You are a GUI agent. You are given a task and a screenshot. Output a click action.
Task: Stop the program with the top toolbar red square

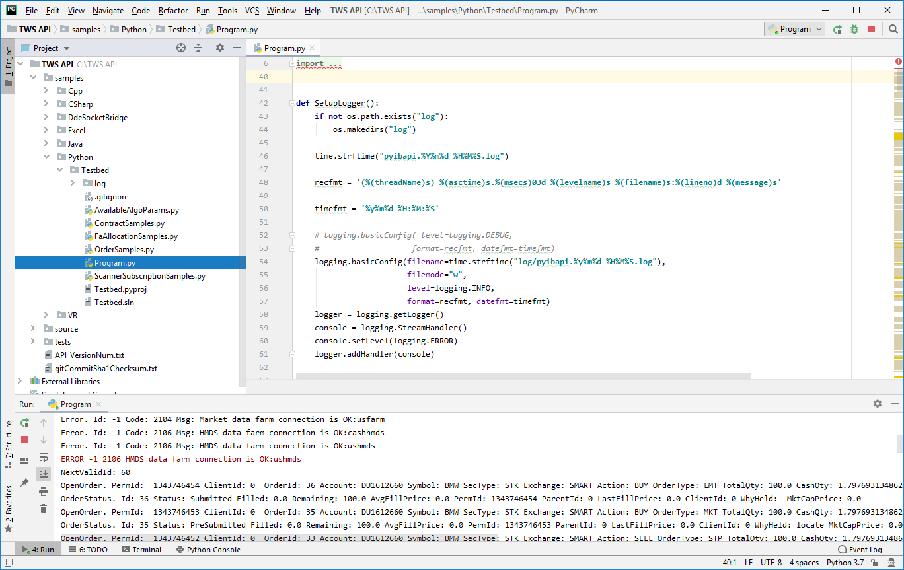point(872,29)
